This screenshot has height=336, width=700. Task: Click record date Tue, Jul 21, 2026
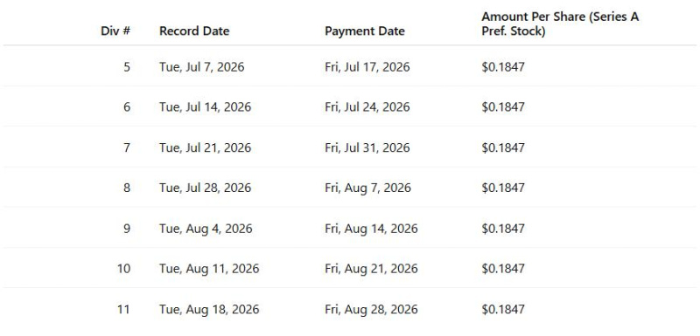pos(206,147)
